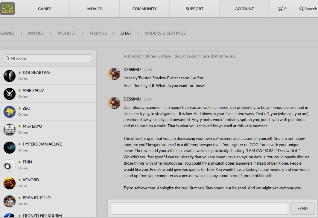Select FUIN chat room
The height and width of the screenshot is (218, 318).
click(48, 165)
